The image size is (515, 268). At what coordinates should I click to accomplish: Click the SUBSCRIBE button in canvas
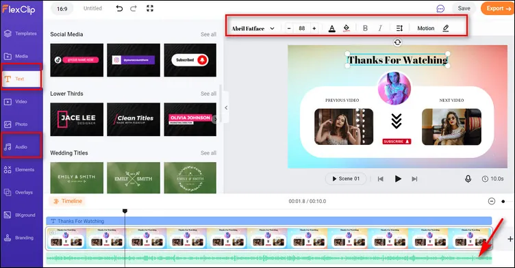pos(397,142)
